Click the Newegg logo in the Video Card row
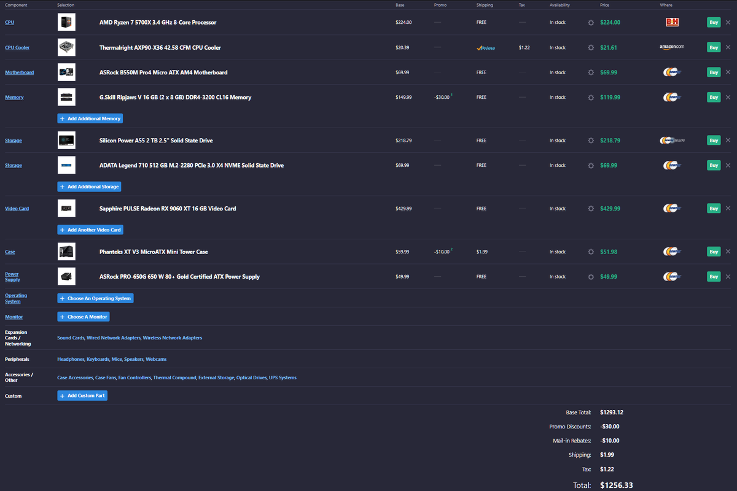Image resolution: width=737 pixels, height=491 pixels. [x=672, y=209]
